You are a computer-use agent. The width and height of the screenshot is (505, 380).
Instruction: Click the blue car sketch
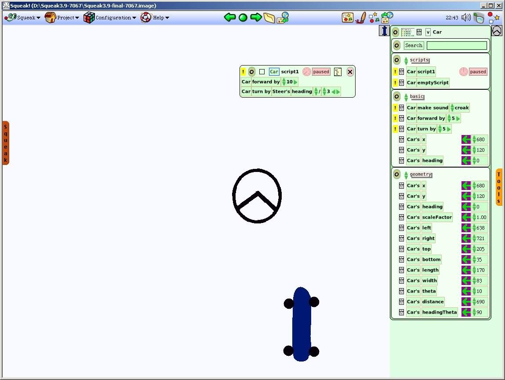tap(302, 324)
